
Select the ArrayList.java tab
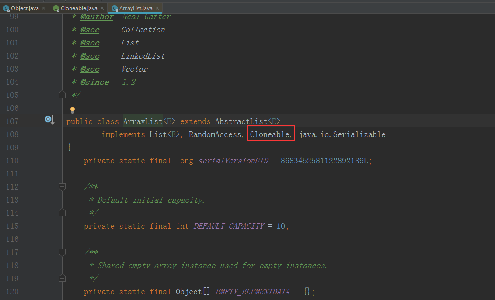click(x=136, y=8)
